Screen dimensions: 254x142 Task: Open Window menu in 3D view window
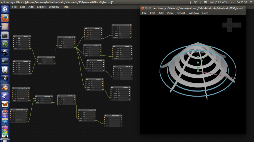(194, 13)
